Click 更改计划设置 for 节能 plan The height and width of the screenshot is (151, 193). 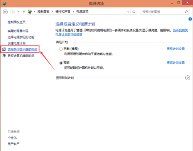(x=176, y=63)
